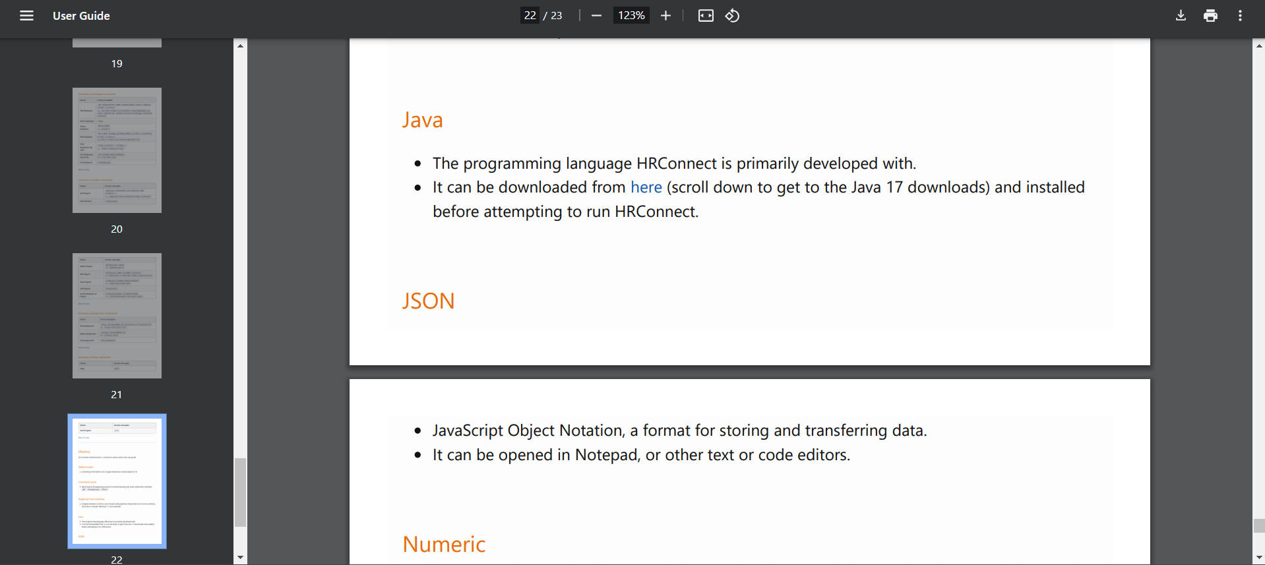Click the fit to page icon
This screenshot has width=1265, height=565.
706,15
